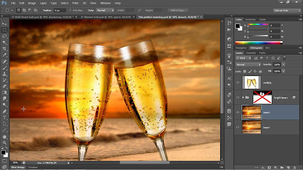Hide the multiply layer
The width and height of the screenshot is (303, 170).
point(238,83)
